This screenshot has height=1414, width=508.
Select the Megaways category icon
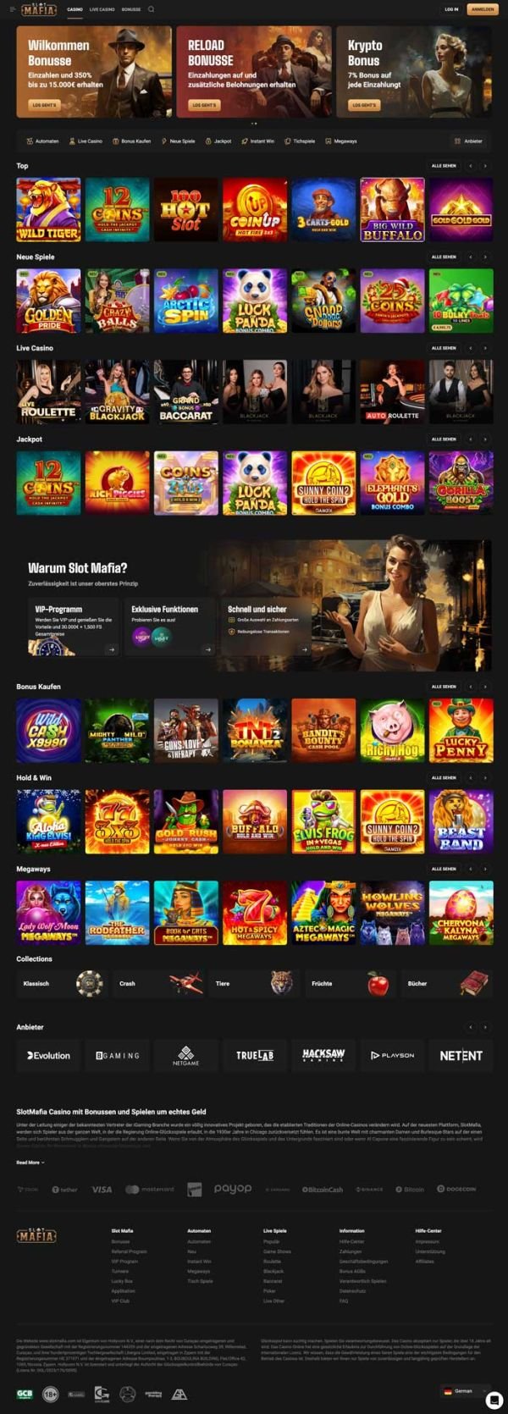click(329, 141)
